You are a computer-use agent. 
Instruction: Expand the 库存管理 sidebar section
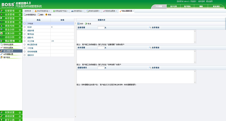[x=11, y=18]
